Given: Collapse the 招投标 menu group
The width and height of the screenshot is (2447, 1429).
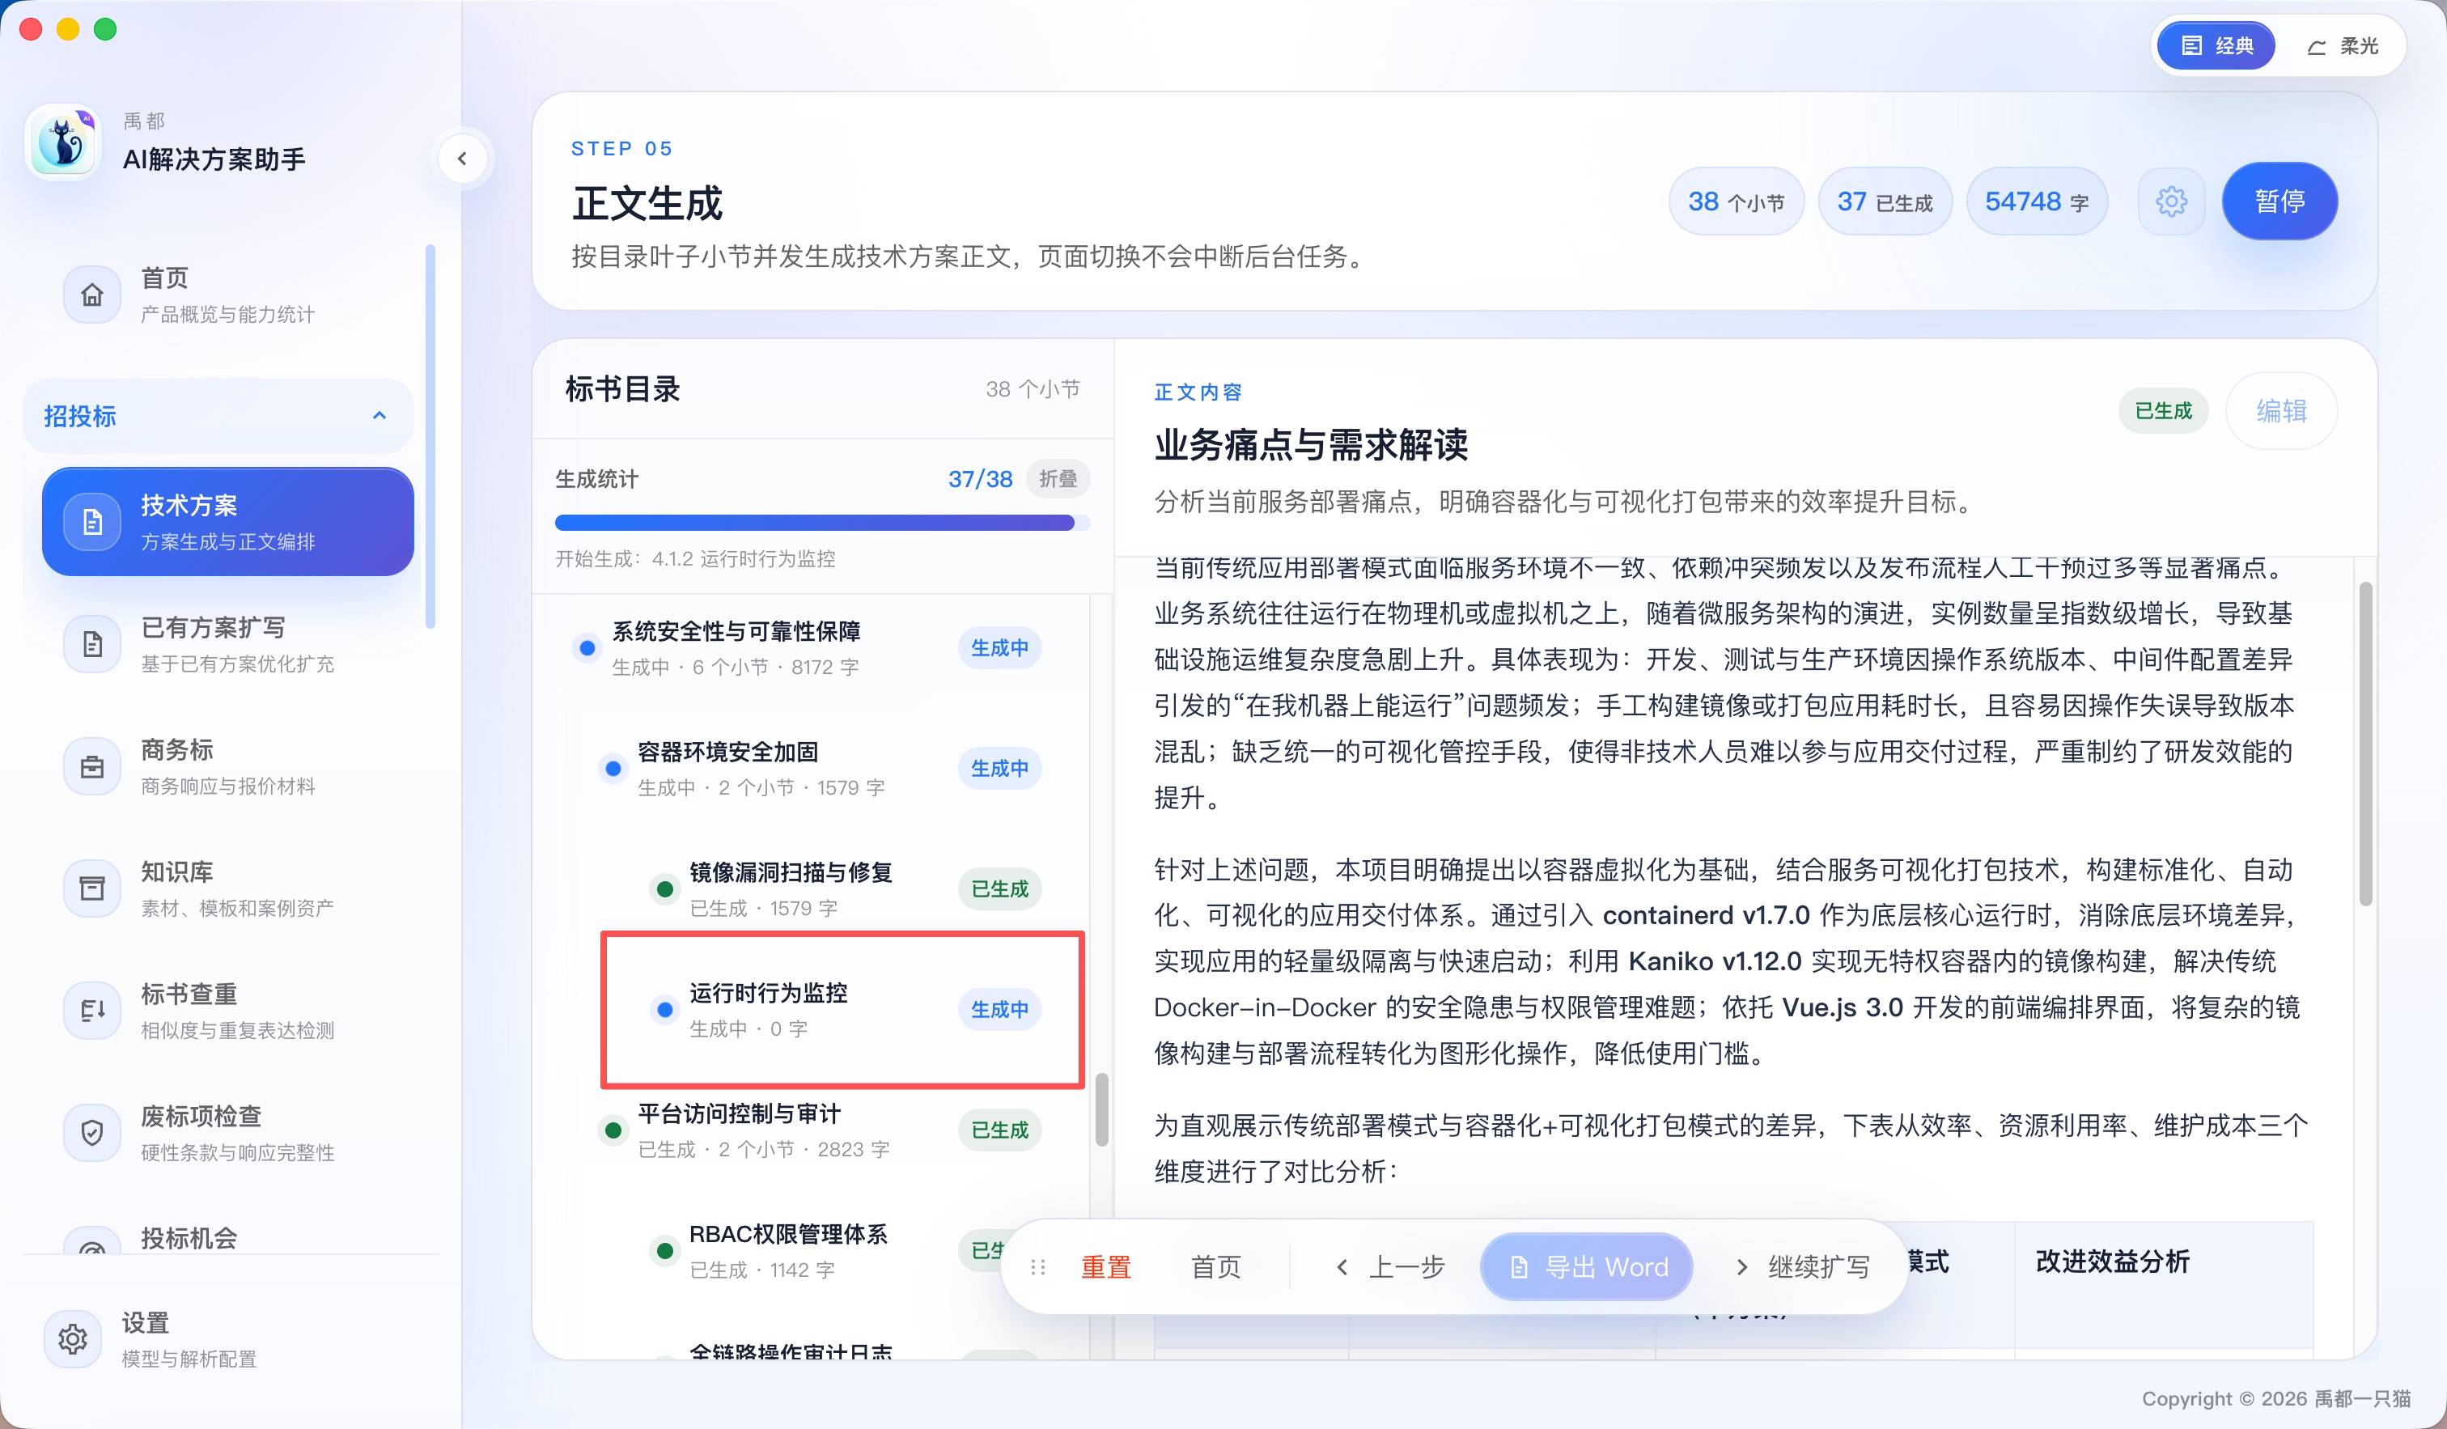Looking at the screenshot, I should pyautogui.click(x=218, y=415).
